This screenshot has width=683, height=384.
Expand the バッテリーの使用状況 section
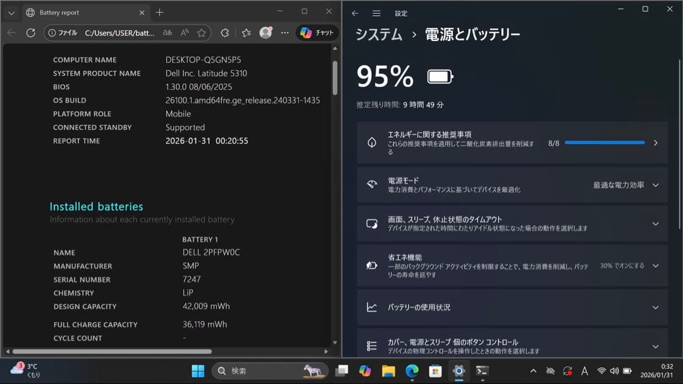(x=656, y=308)
